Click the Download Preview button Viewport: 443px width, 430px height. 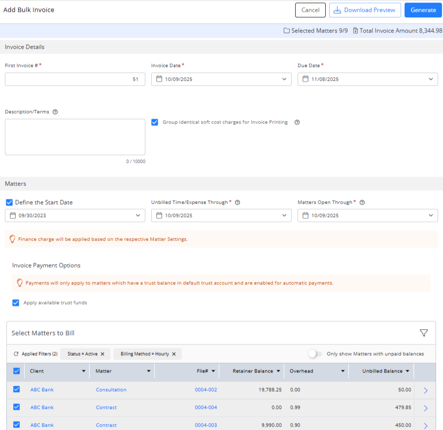(x=365, y=10)
